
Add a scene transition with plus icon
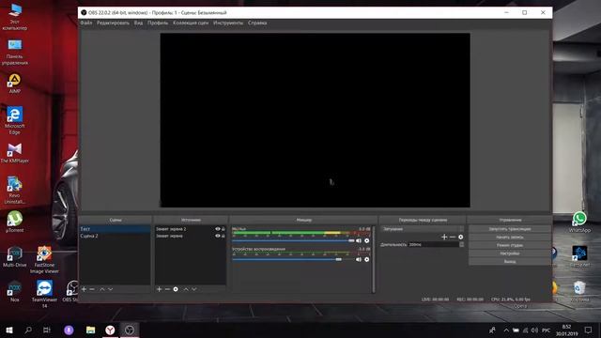click(444, 237)
